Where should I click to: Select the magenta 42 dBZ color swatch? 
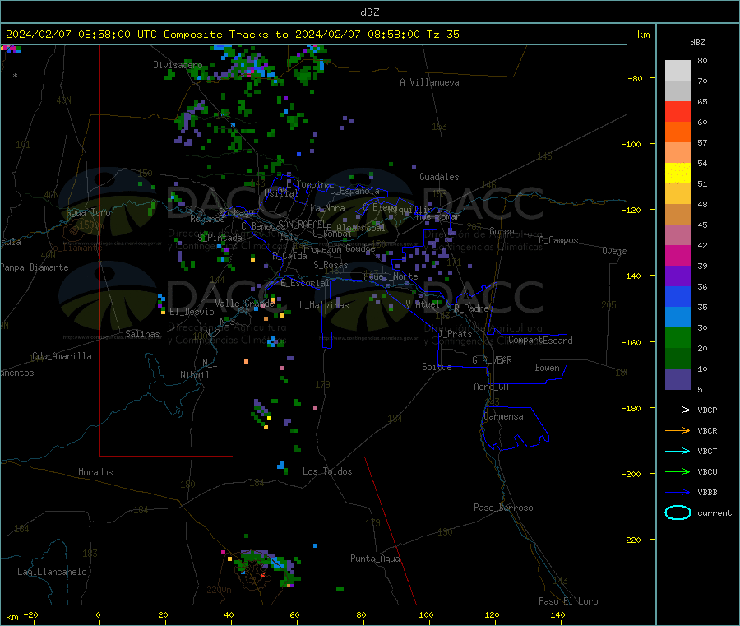[x=678, y=255]
